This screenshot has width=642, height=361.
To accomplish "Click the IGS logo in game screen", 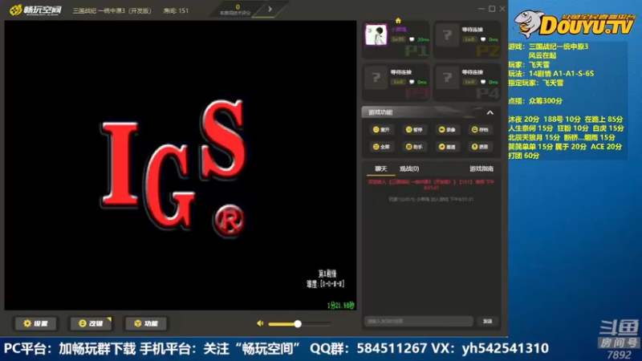I will [x=173, y=168].
